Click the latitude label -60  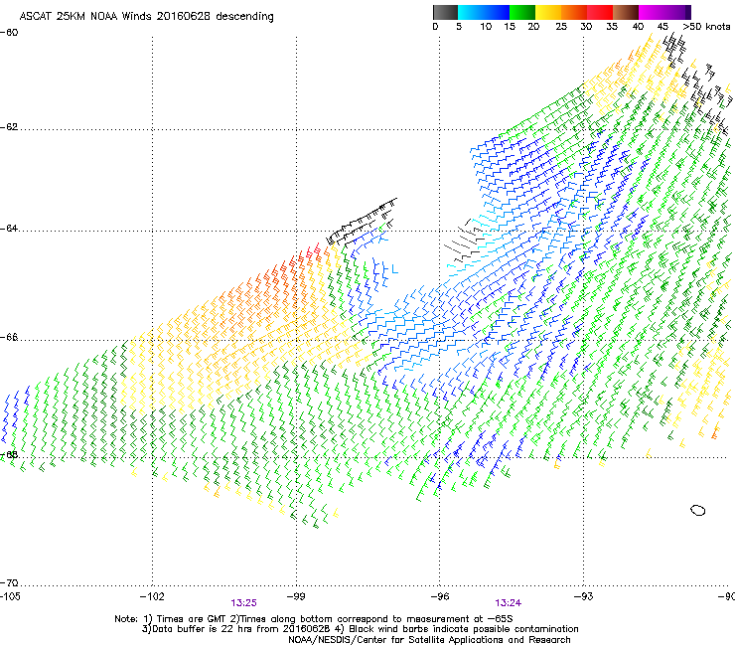[x=9, y=33]
